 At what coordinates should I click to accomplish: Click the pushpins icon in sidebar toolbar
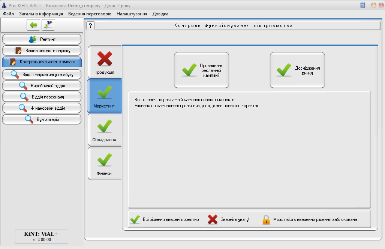pos(48,25)
